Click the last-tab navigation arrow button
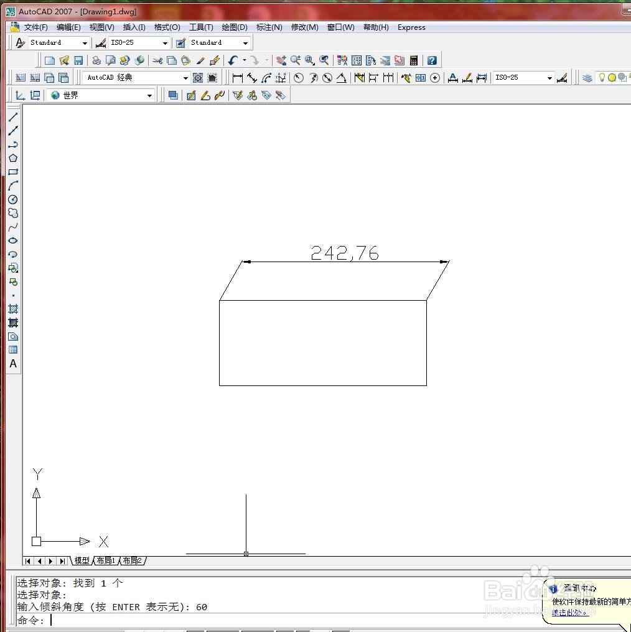 [x=62, y=561]
